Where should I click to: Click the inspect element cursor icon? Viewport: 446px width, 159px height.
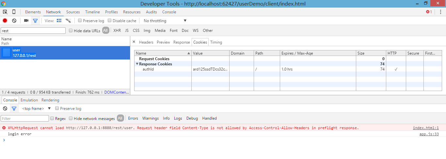click(x=5, y=12)
